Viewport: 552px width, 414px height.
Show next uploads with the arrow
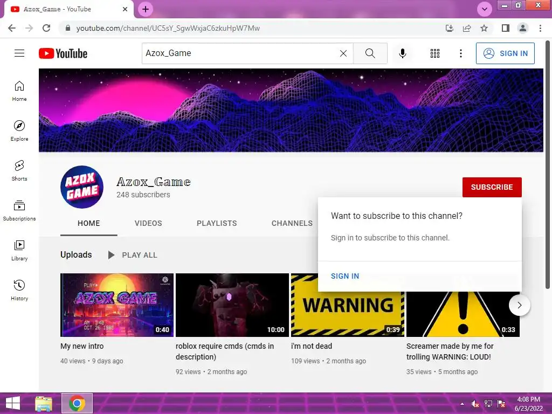519,305
